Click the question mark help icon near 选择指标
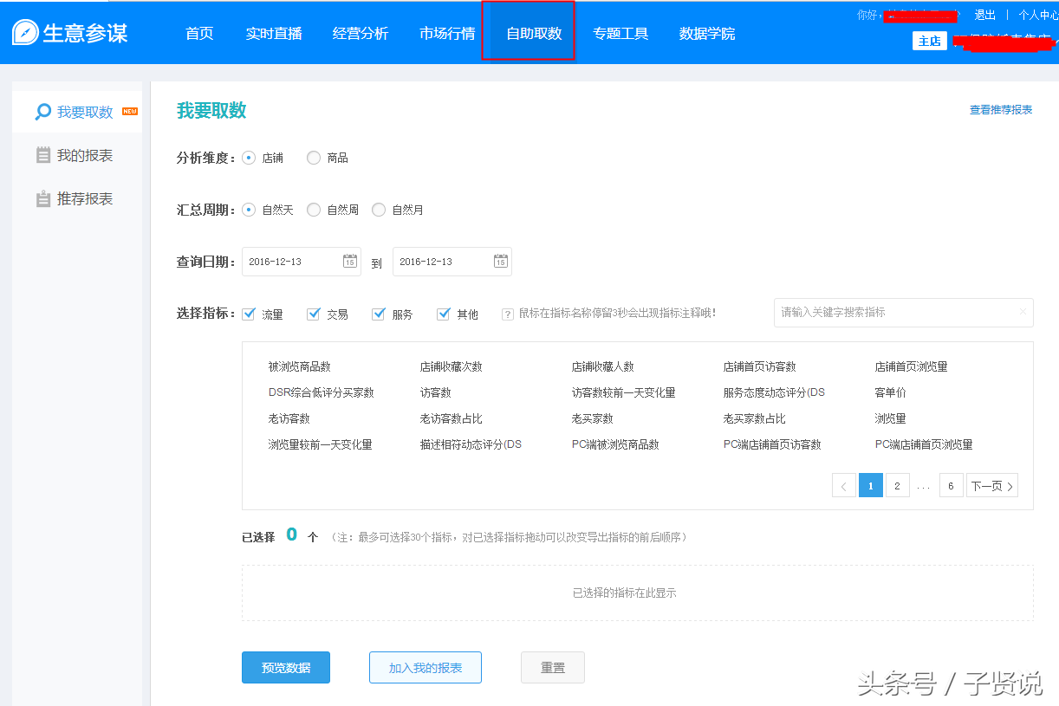 (x=507, y=314)
